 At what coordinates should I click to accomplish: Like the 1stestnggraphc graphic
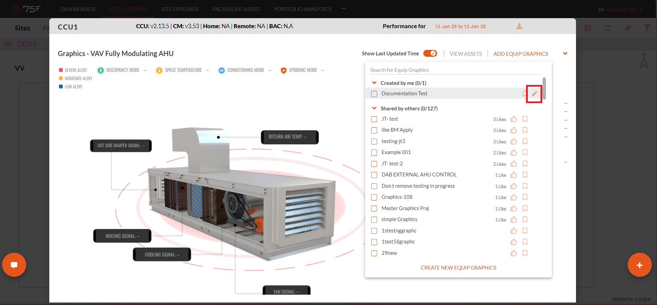(x=514, y=231)
